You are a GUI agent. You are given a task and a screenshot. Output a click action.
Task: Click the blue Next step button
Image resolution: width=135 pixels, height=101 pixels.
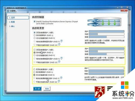(x=37, y=89)
